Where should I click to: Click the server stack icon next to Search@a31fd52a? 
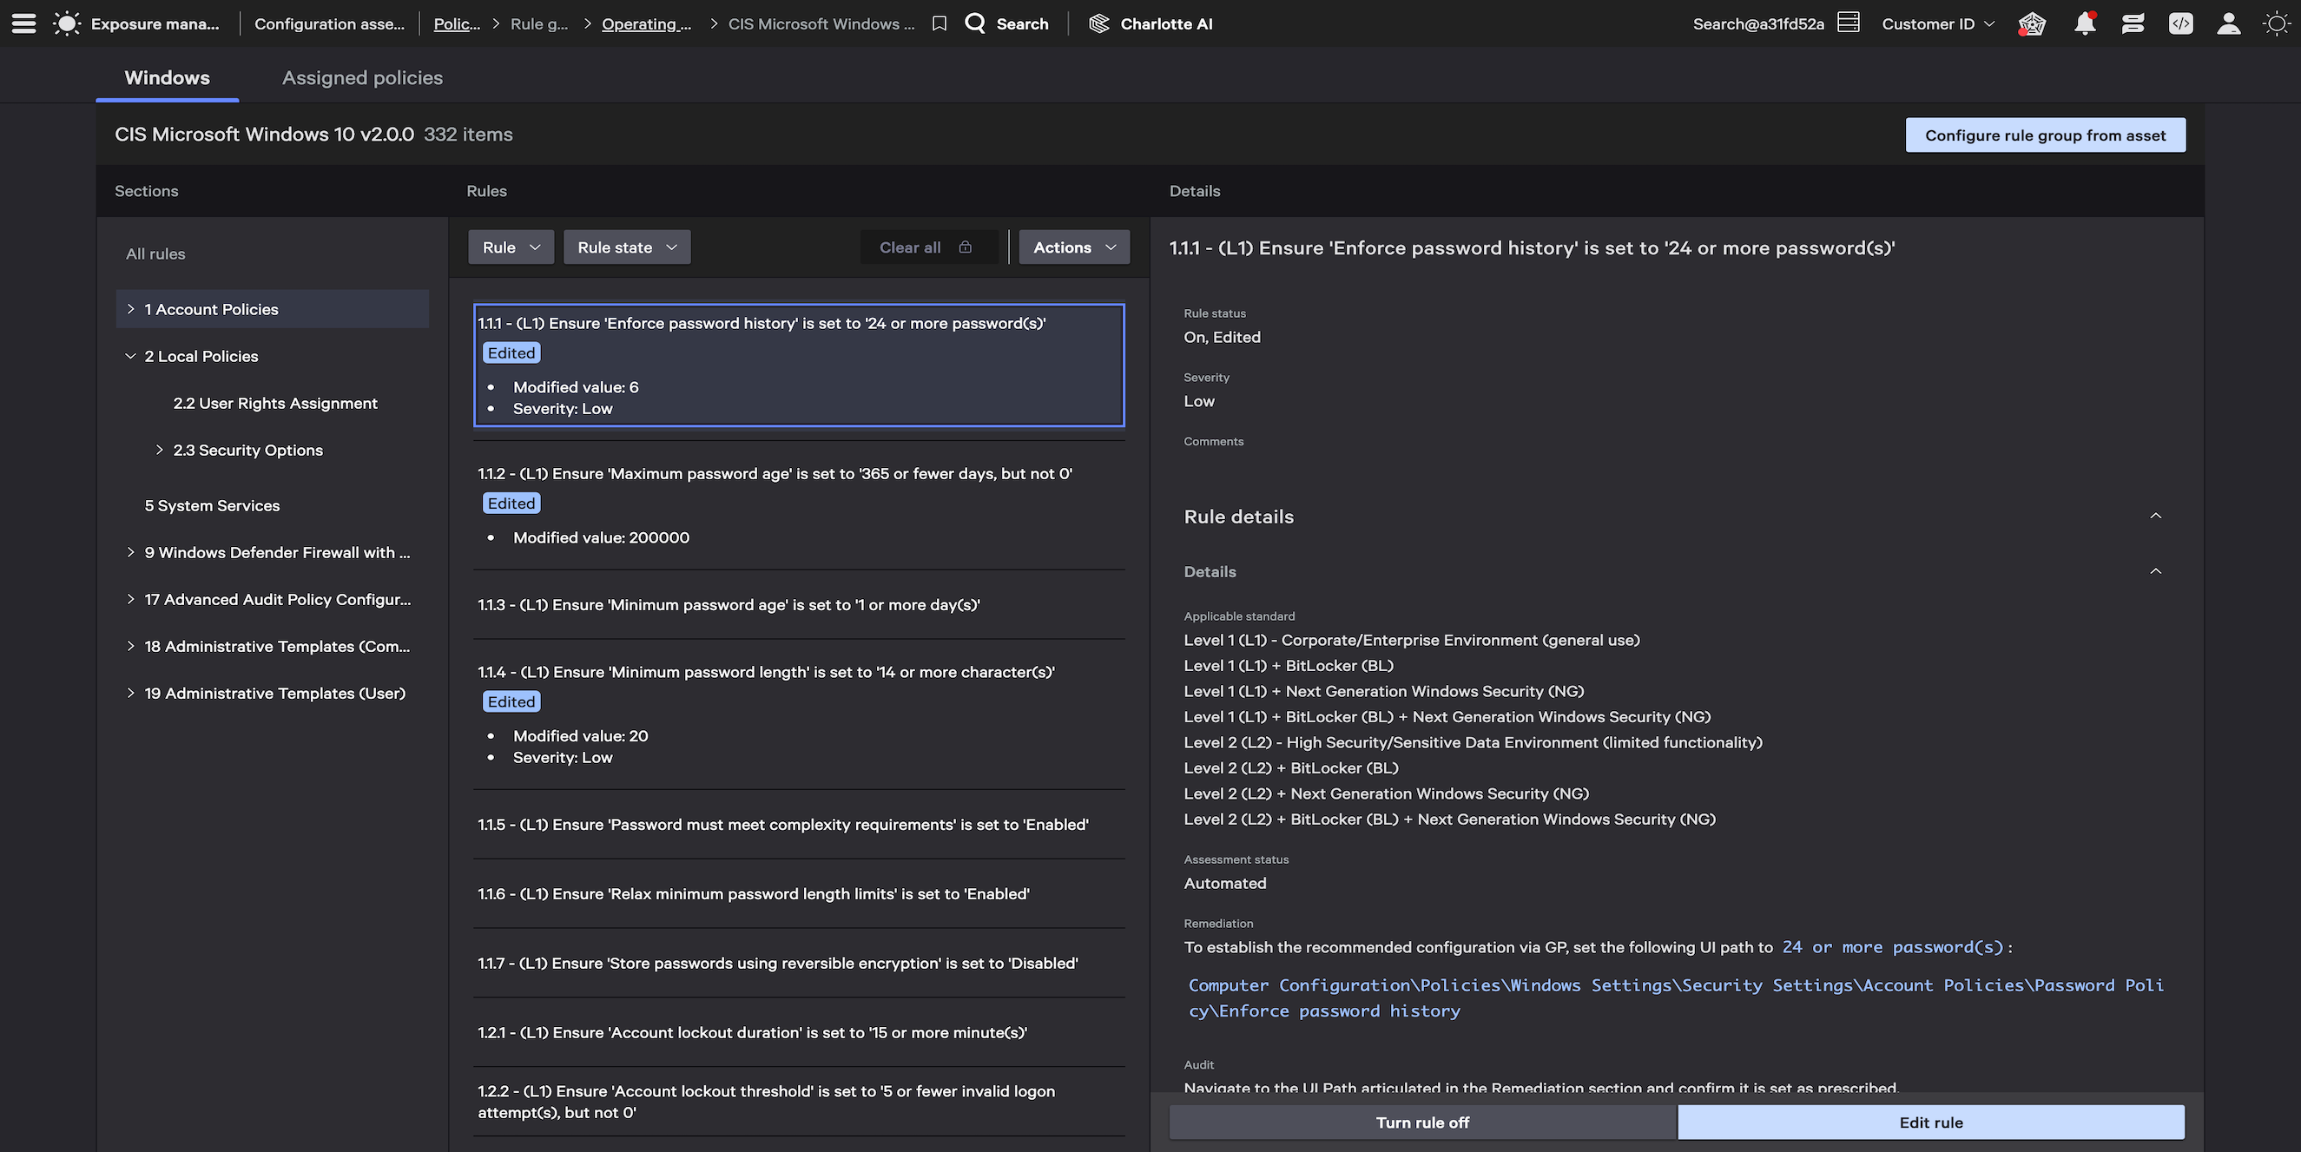(1848, 23)
